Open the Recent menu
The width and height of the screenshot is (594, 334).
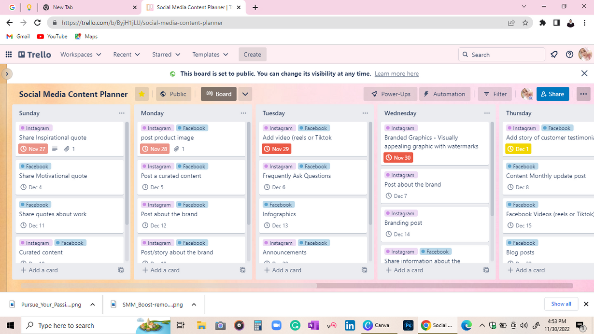tap(127, 55)
